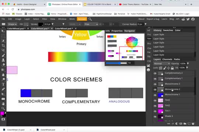Screen dimensions: 199x132
Task: Click the magenta foreground color swatch
Action: tap(2, 113)
